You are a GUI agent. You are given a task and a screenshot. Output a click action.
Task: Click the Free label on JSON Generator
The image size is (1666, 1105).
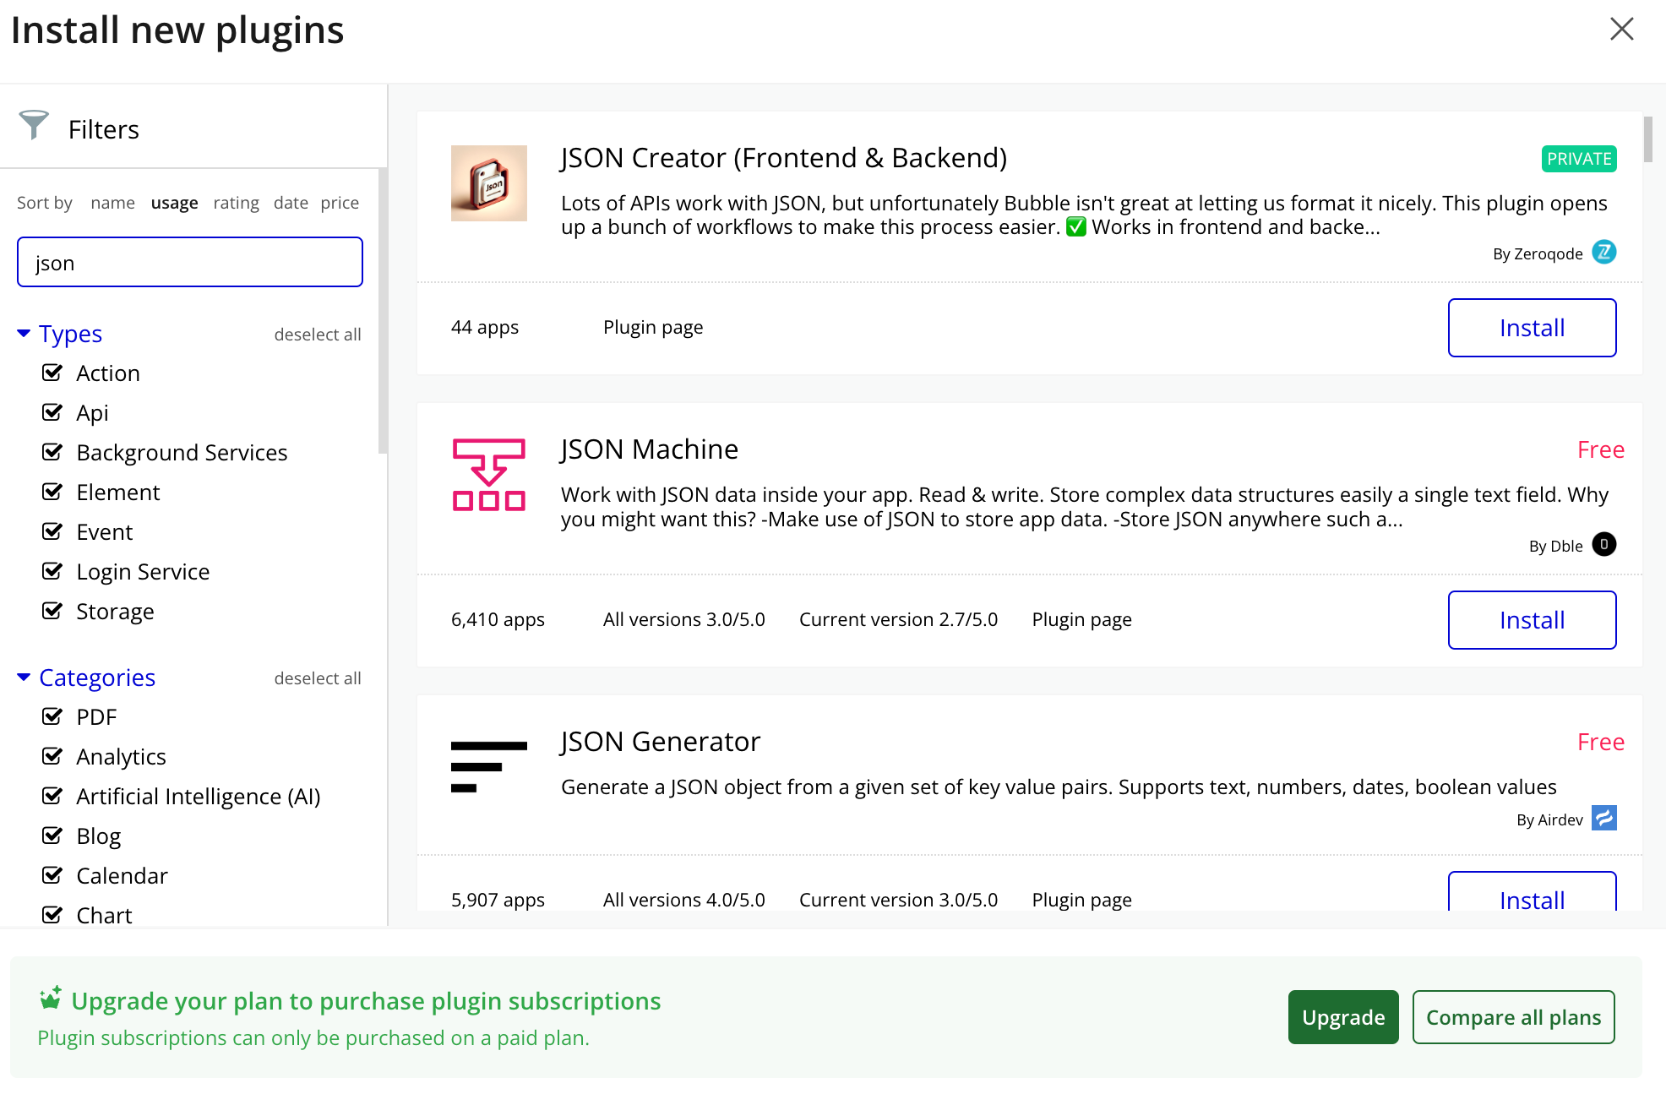1601,743
